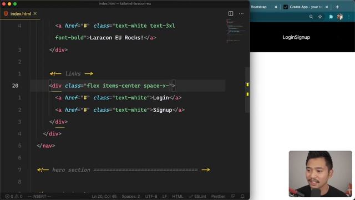The height and width of the screenshot is (200, 355).
Task: Click the LF line ending indicator
Action: [165, 196]
